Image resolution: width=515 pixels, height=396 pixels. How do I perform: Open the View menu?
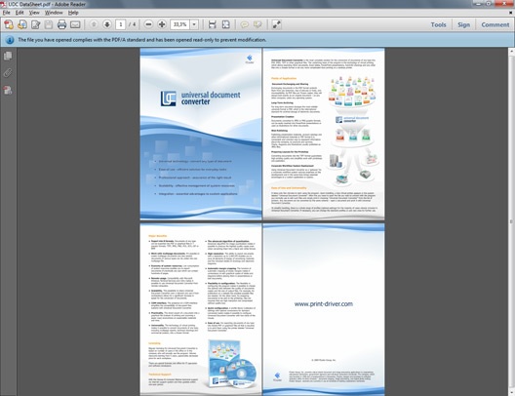tap(34, 13)
